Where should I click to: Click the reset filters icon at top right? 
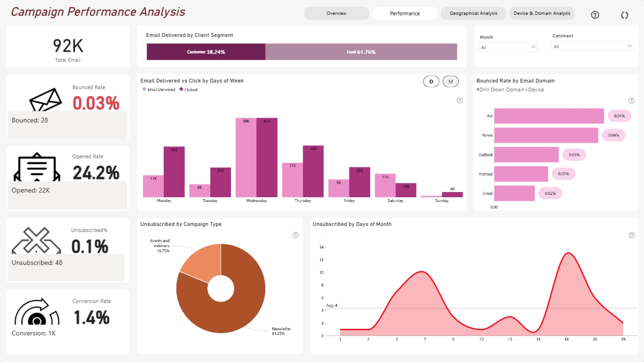[x=624, y=15]
